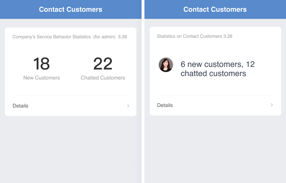The image size is (286, 183).
Task: Expand Details chevron in contact customers card
Action: coord(272,105)
